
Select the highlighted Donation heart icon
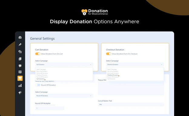coord(20,78)
